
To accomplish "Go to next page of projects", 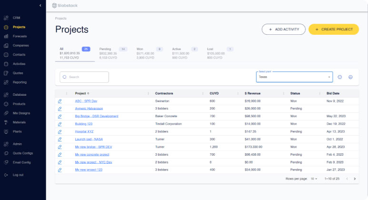I will click(x=355, y=179).
